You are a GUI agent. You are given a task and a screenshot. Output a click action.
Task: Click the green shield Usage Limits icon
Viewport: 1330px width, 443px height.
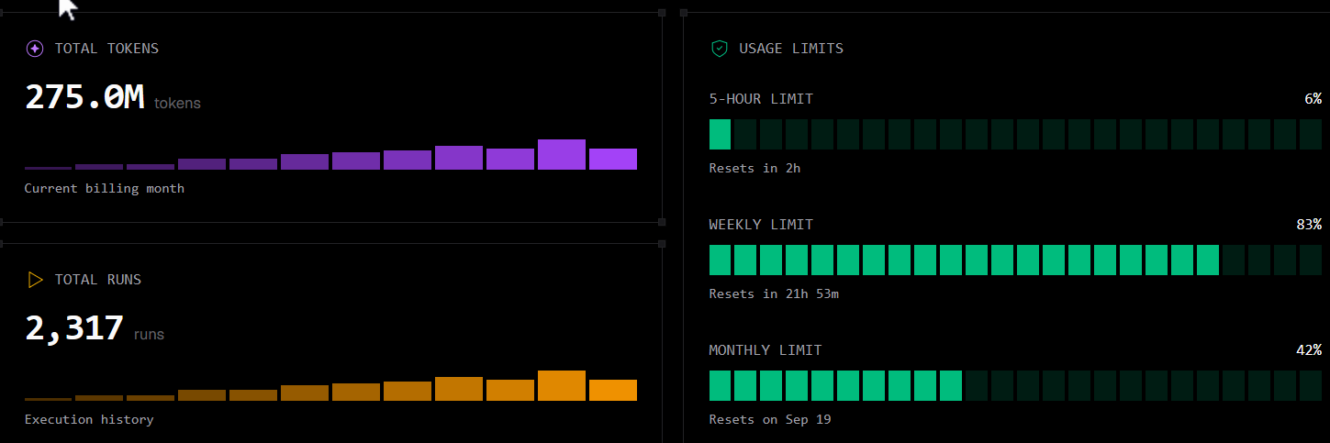720,49
